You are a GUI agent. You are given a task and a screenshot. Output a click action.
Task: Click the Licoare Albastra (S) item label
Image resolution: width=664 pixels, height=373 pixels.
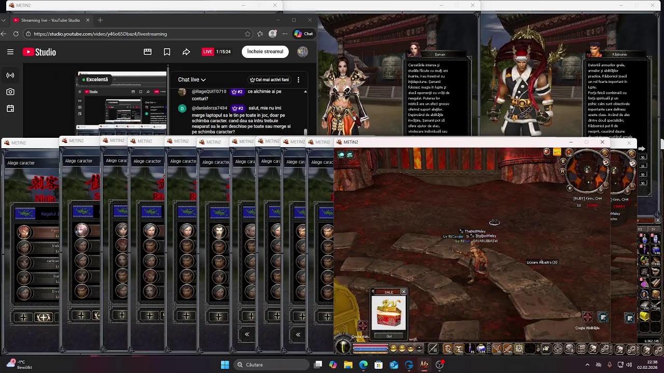[x=542, y=262]
